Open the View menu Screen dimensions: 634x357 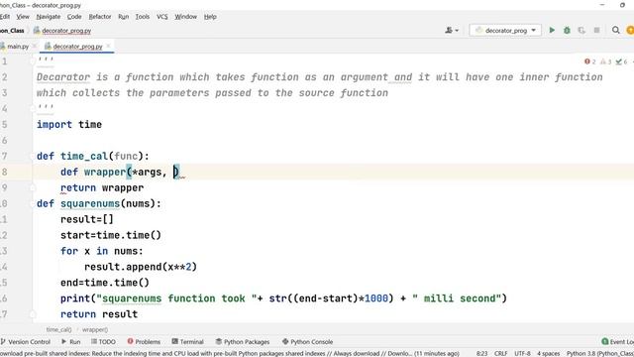click(x=23, y=17)
